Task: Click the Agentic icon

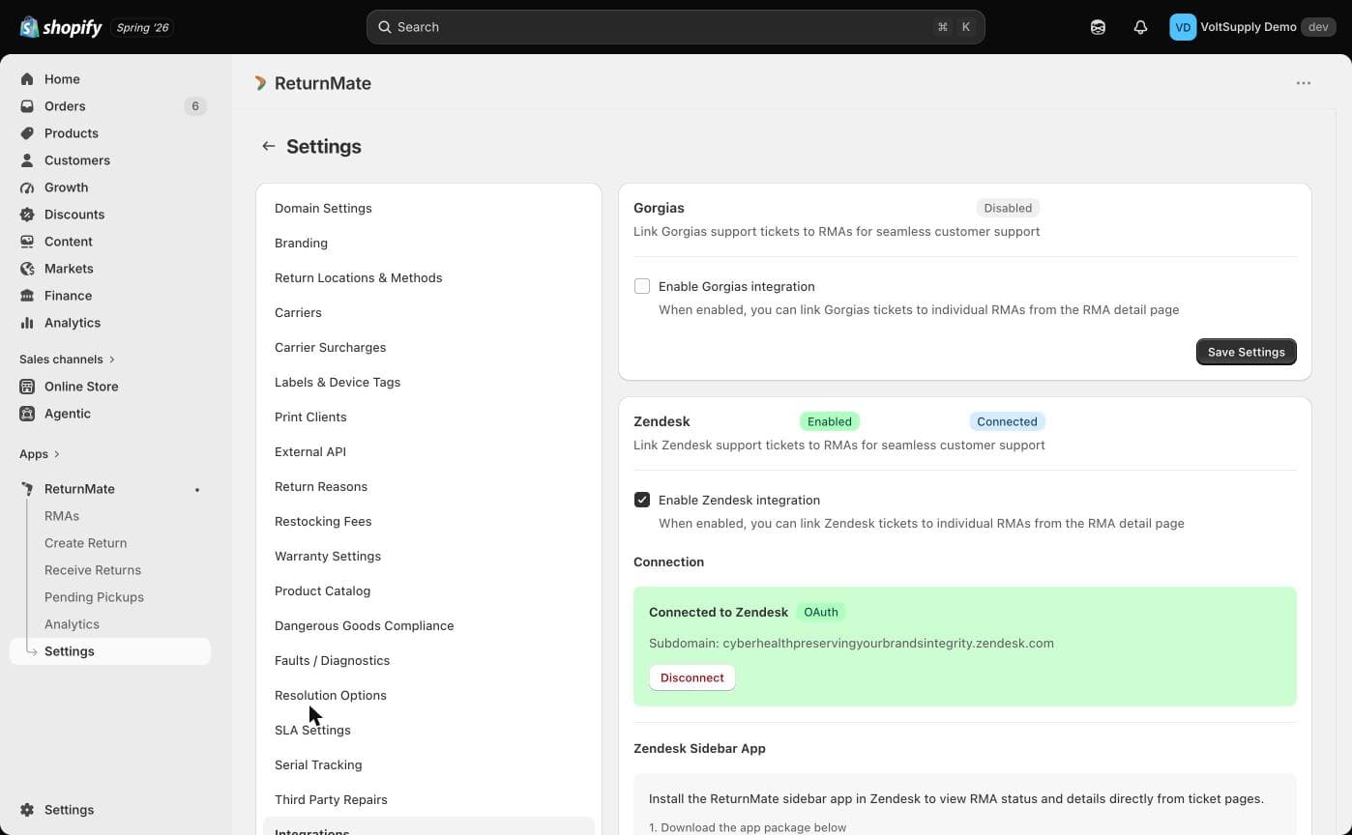Action: pos(27,414)
